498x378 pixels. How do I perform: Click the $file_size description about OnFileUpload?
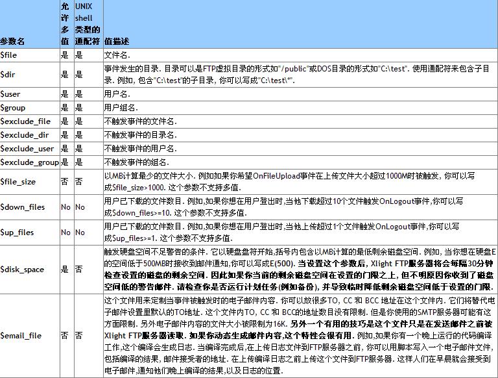click(x=290, y=181)
